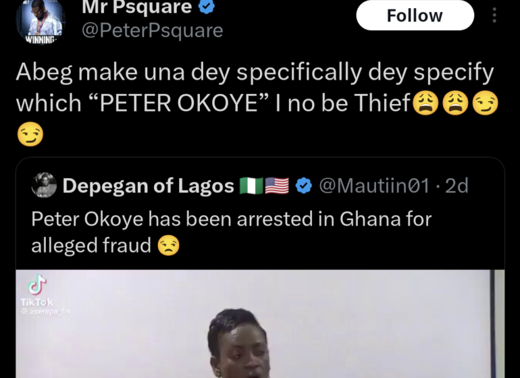
Task: Open the @Mautiin01 handle
Action: (x=373, y=186)
